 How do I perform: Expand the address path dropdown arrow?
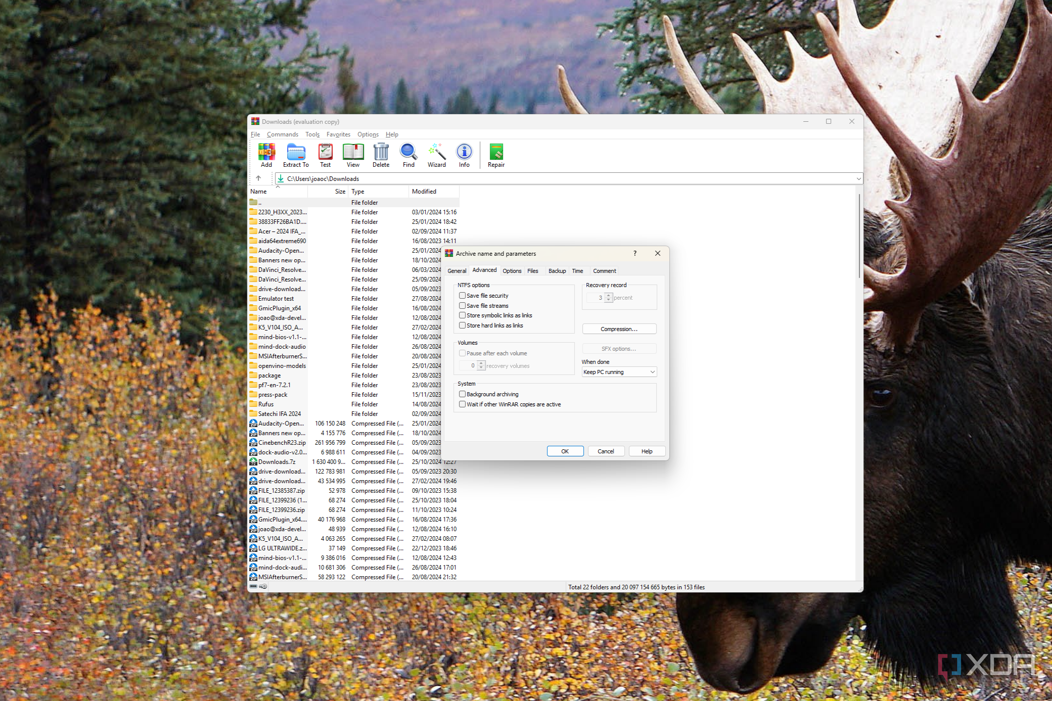pyautogui.click(x=858, y=179)
